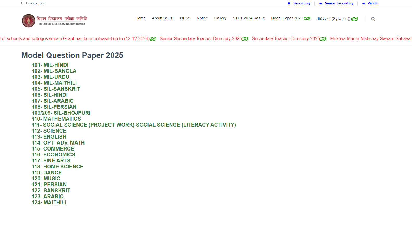
Task: Go to Home menu item
Action: tap(140, 18)
